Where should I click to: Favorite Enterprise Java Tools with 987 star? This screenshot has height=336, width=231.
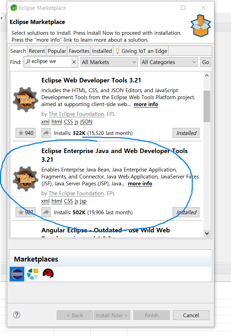(26, 212)
